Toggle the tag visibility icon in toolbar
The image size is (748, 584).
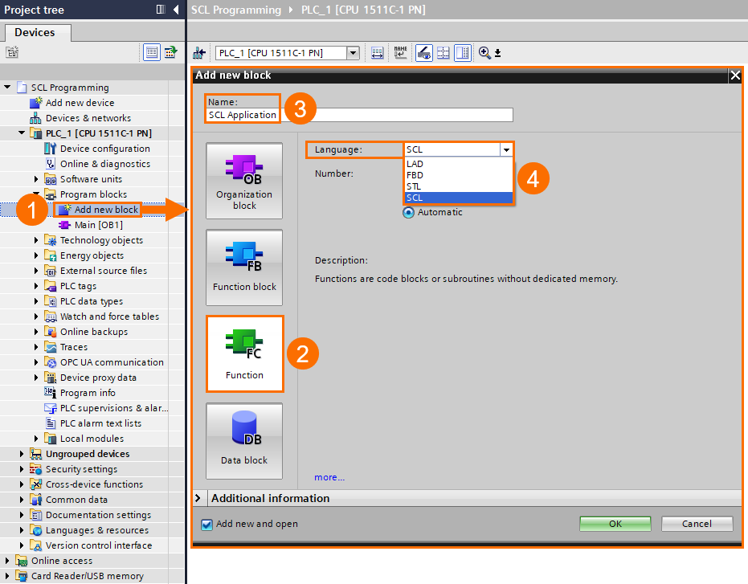pyautogui.click(x=423, y=52)
